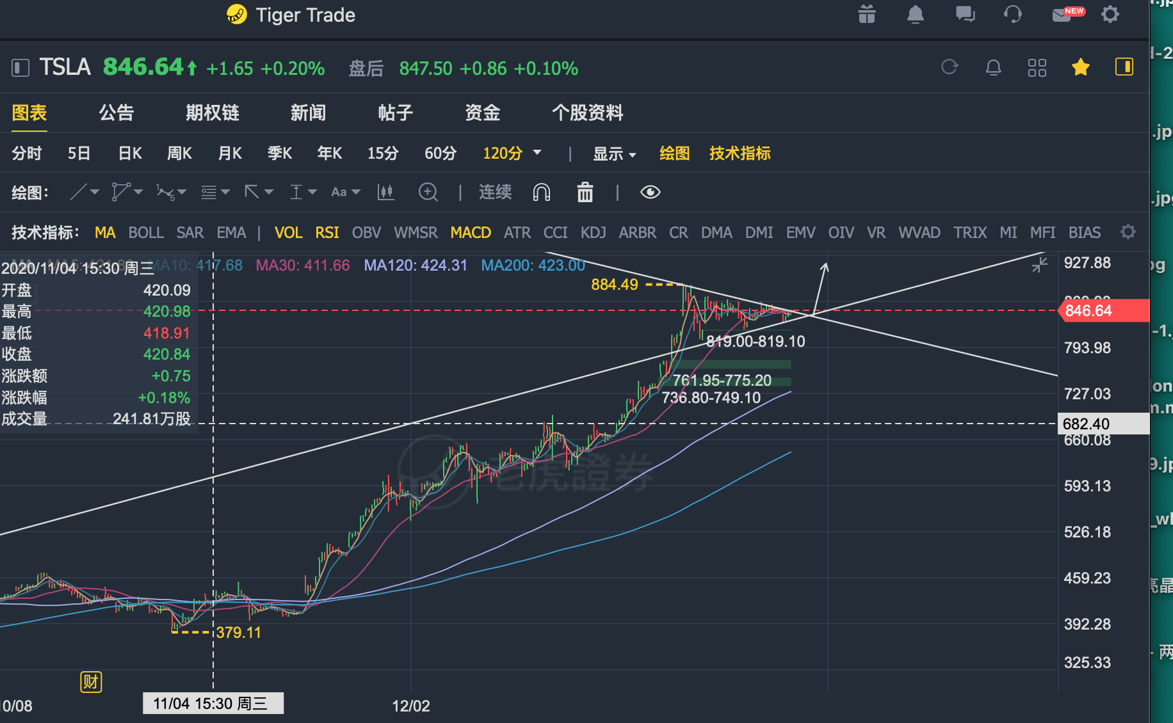
Task: Toggle 连续 continuous drawing mode
Action: pos(495,192)
